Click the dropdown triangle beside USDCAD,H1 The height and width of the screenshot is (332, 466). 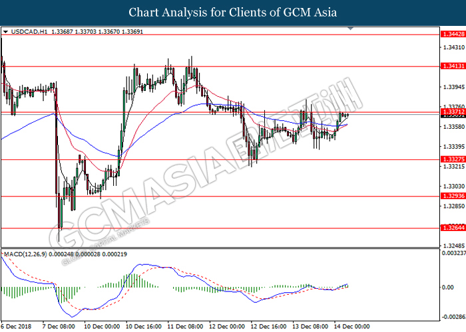pos(5,32)
